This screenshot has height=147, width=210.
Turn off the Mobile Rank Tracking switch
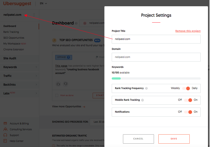pyautogui.click(x=188, y=100)
